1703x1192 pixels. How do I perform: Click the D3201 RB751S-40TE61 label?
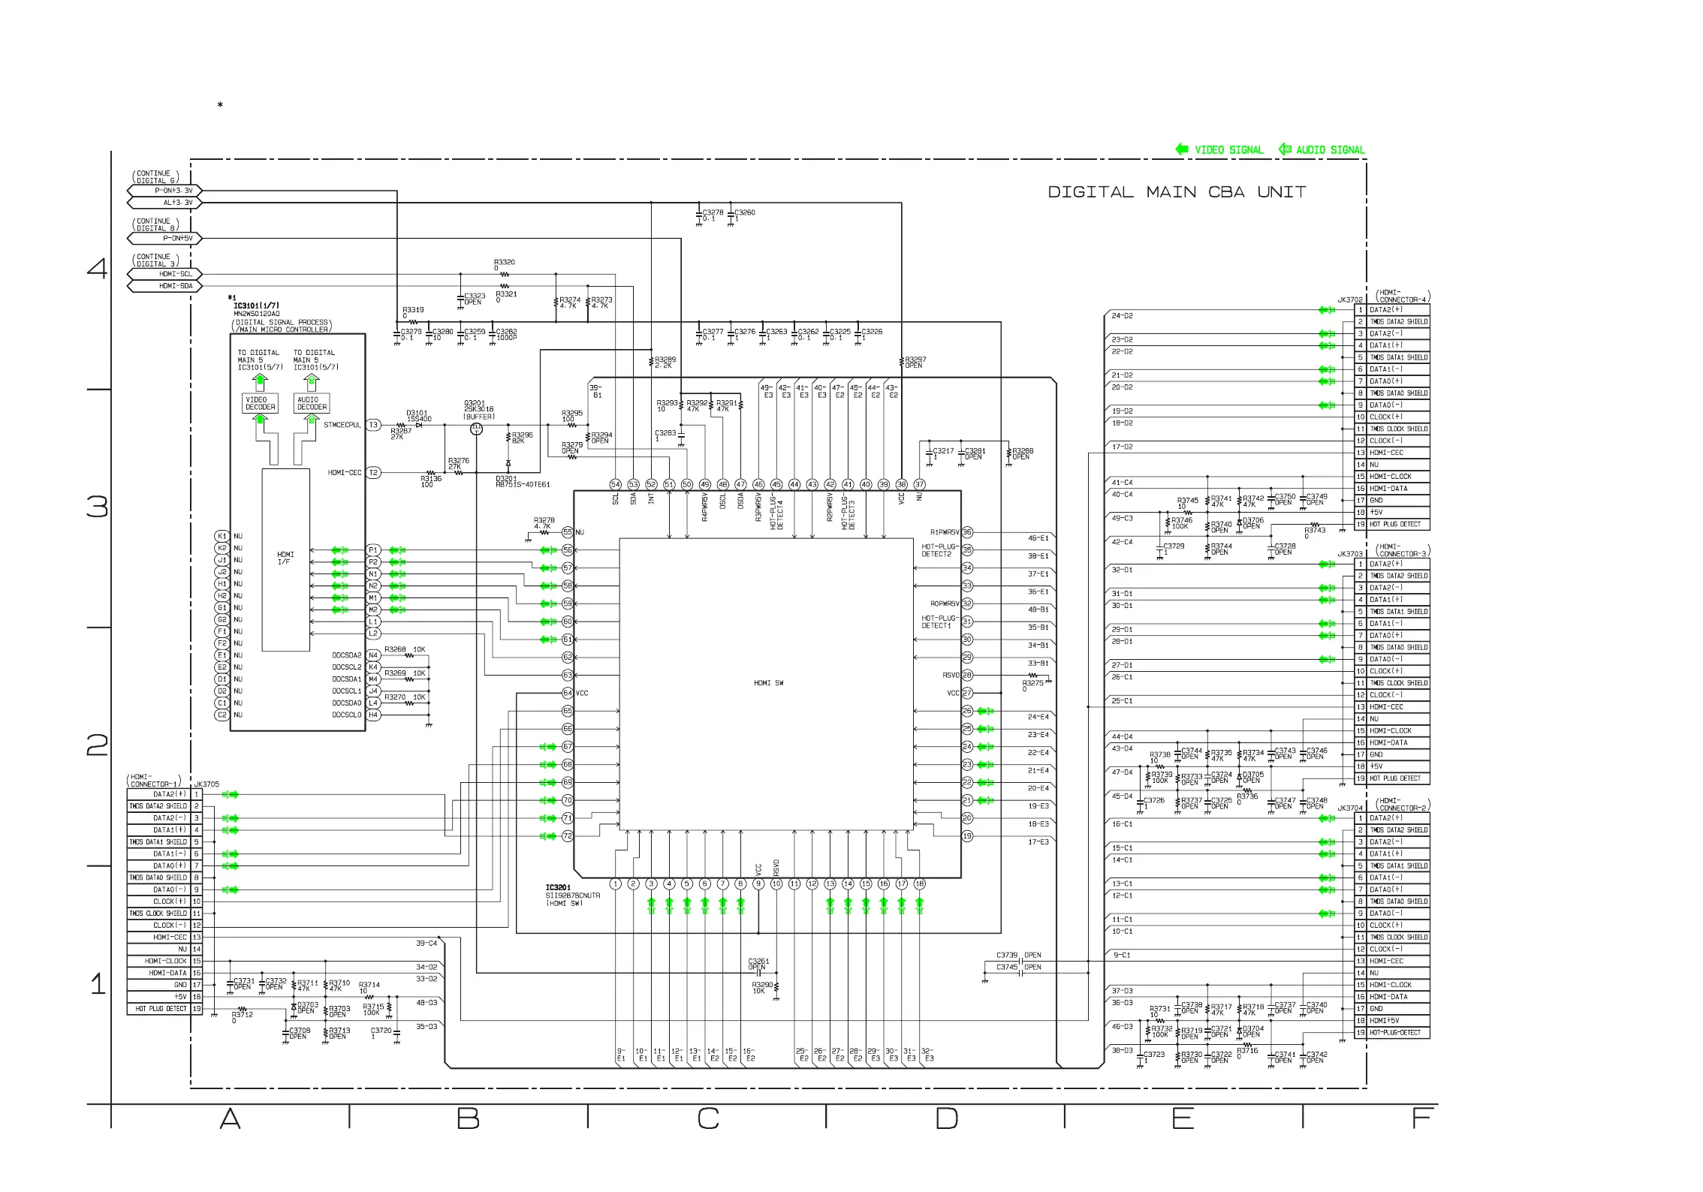(x=523, y=481)
